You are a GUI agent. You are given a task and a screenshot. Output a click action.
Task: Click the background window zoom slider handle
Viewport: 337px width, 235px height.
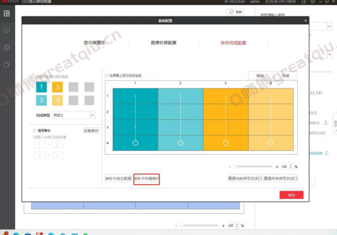182,225
